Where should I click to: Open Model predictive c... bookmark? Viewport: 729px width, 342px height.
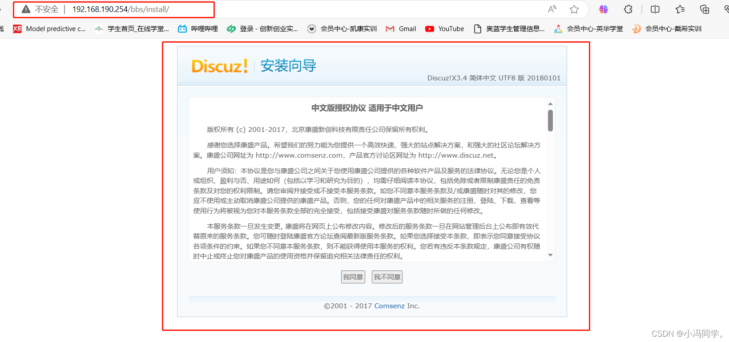[x=49, y=29]
